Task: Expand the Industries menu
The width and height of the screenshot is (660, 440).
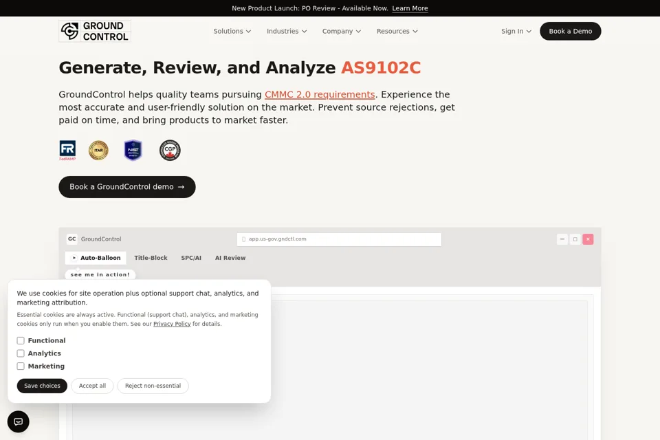Action: pyautogui.click(x=287, y=31)
